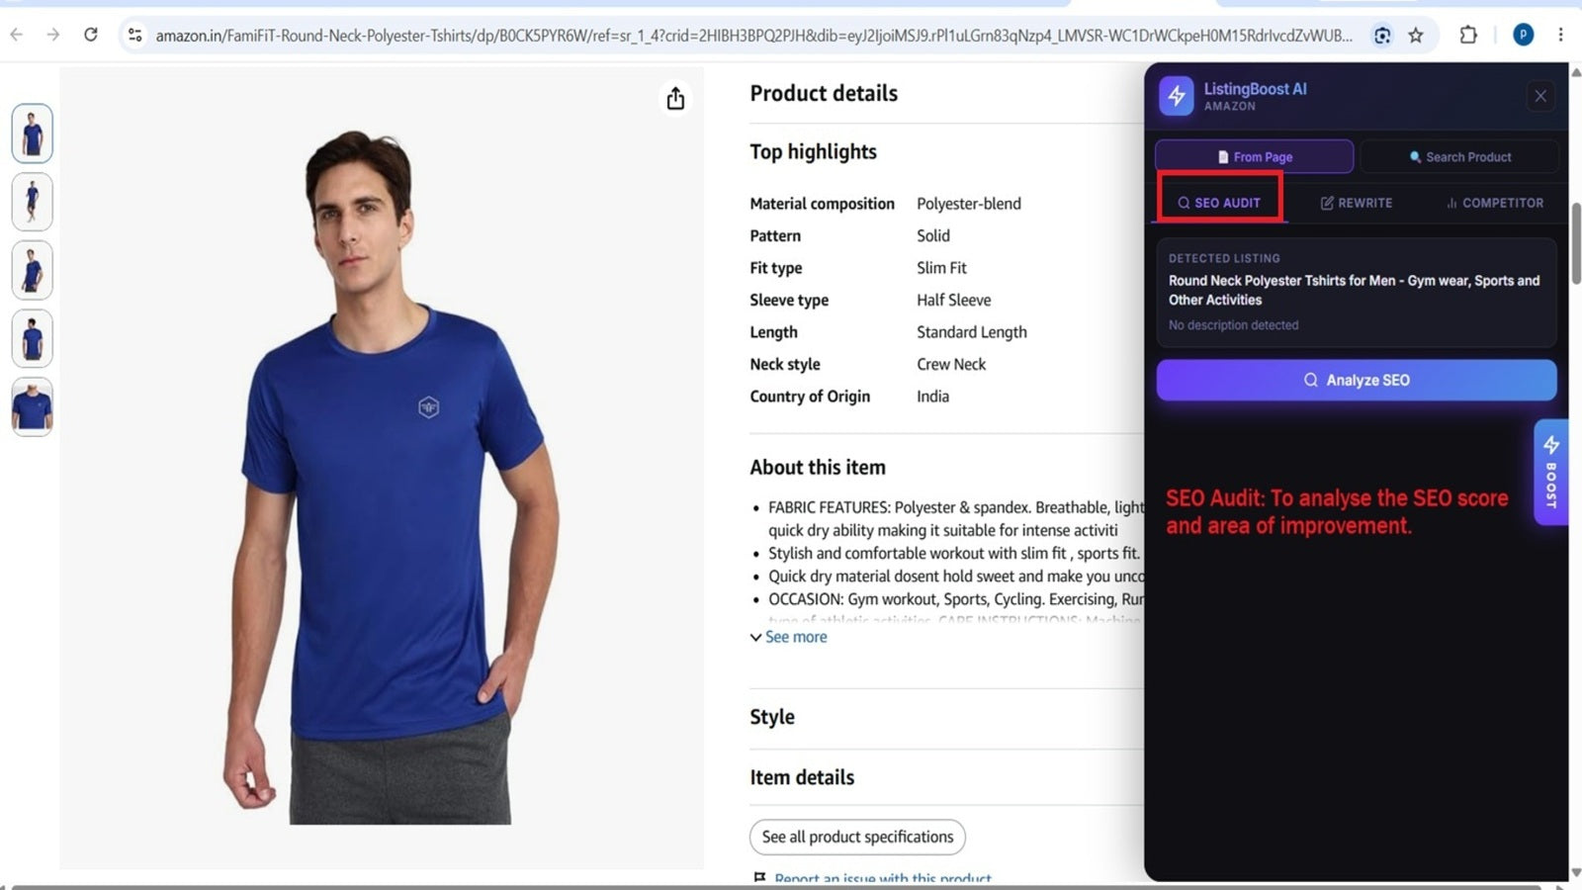Viewport: 1582px width, 890px height.
Task: Click the Analyze SEO button
Action: [1357, 380]
